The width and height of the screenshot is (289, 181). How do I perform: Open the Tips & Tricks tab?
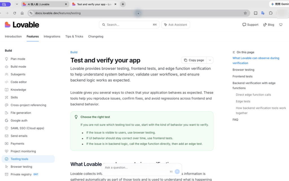(x=74, y=36)
